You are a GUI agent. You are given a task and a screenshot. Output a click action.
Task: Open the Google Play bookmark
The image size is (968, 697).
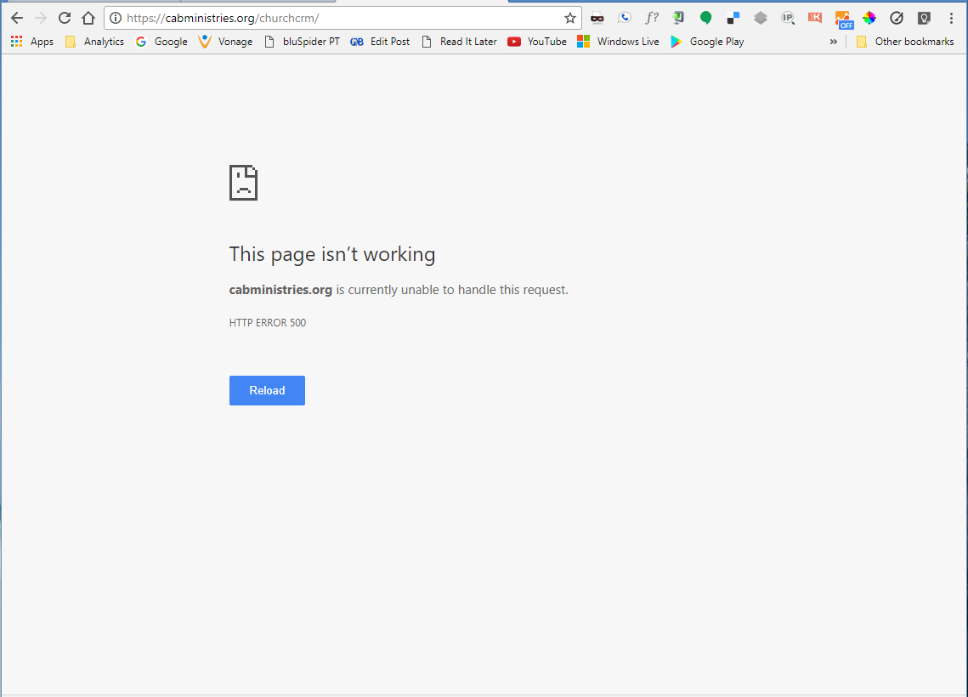click(x=707, y=42)
